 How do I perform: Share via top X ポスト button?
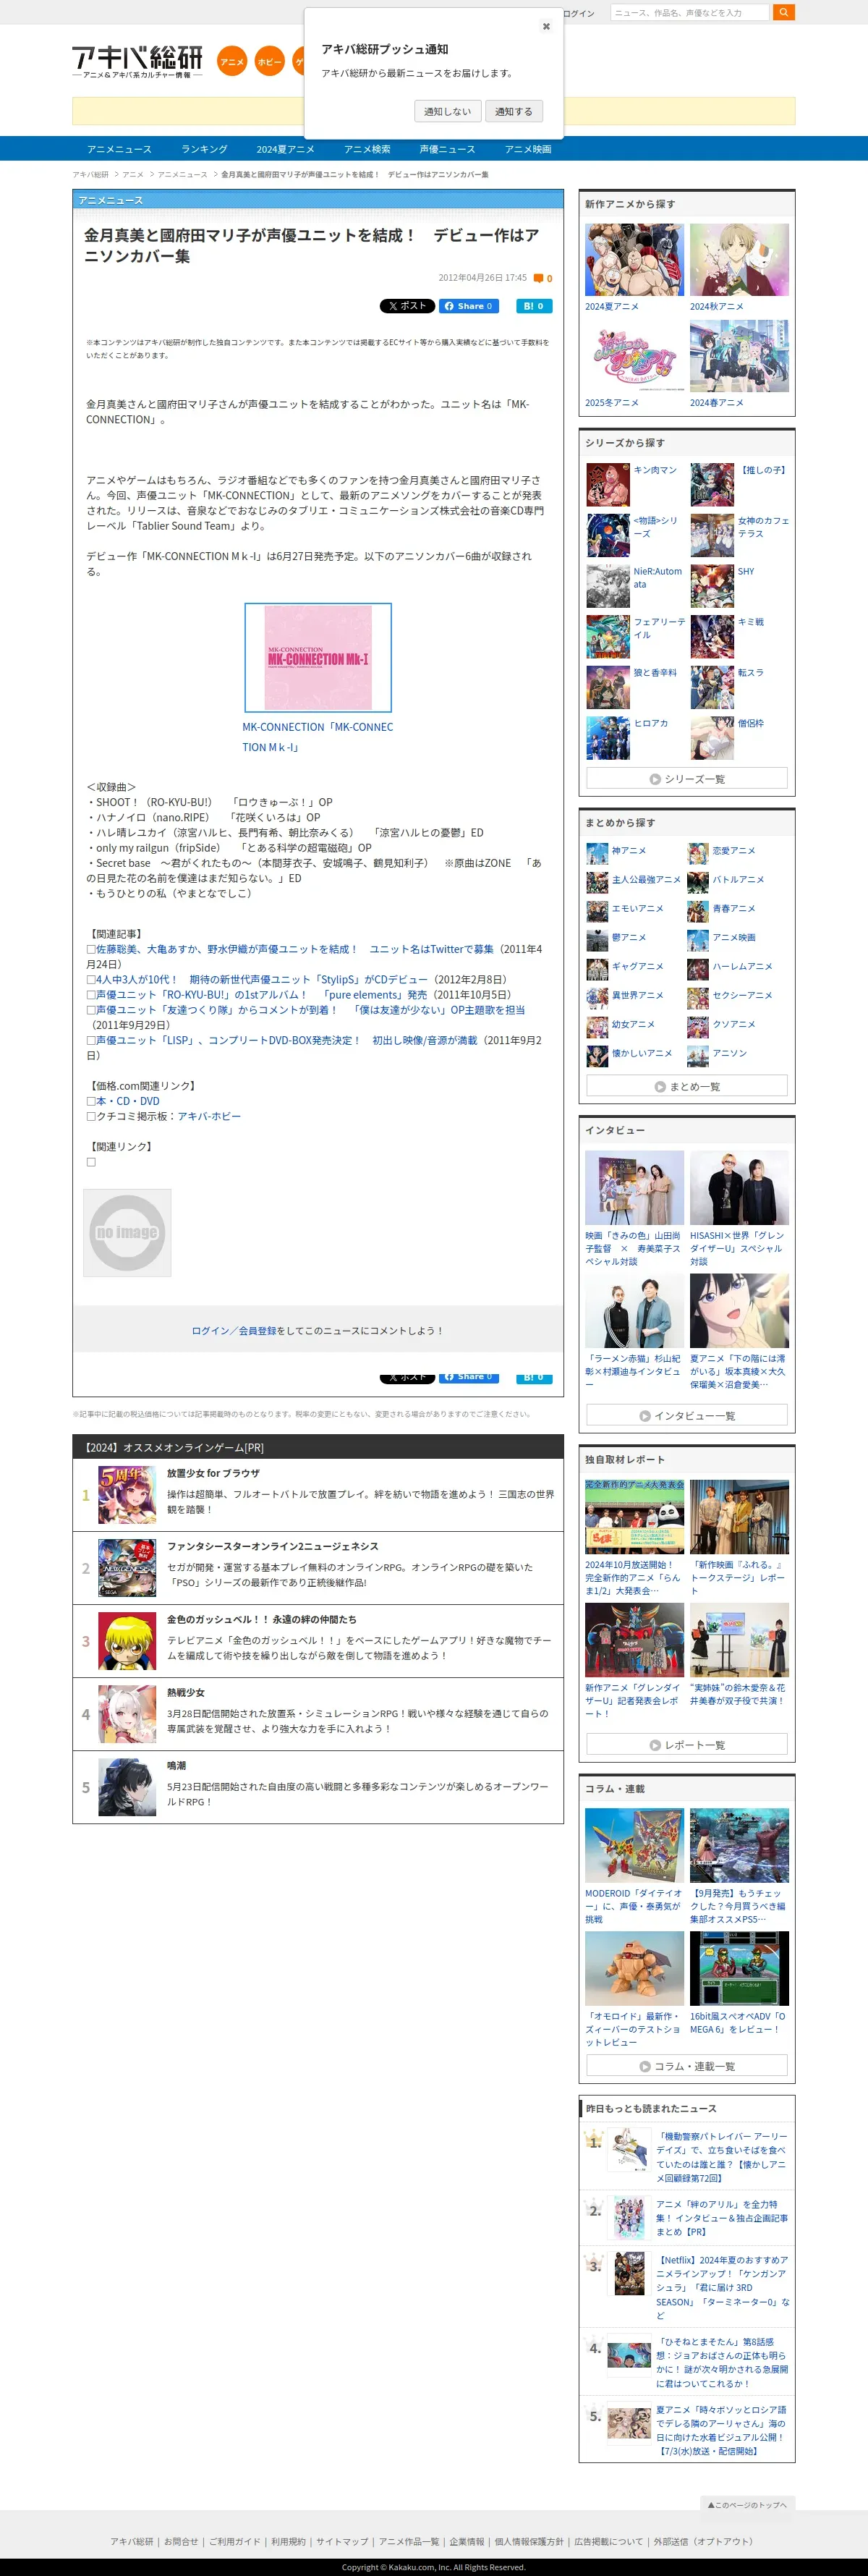(x=407, y=306)
